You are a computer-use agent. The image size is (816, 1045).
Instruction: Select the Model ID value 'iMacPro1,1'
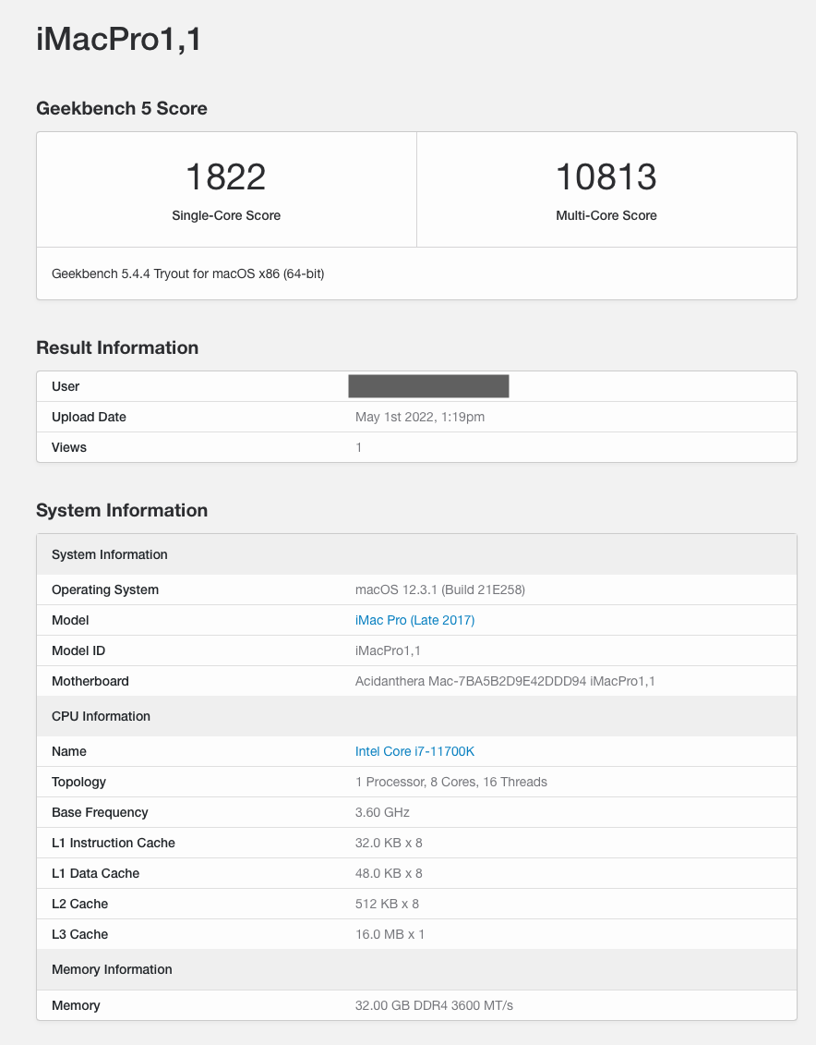click(x=388, y=651)
